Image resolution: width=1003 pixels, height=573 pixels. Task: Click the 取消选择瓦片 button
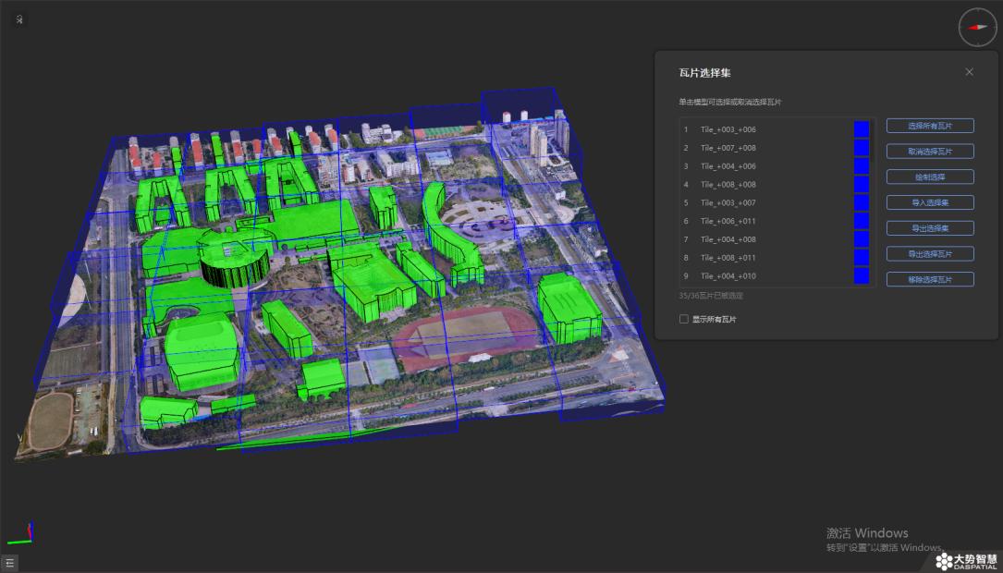click(930, 152)
